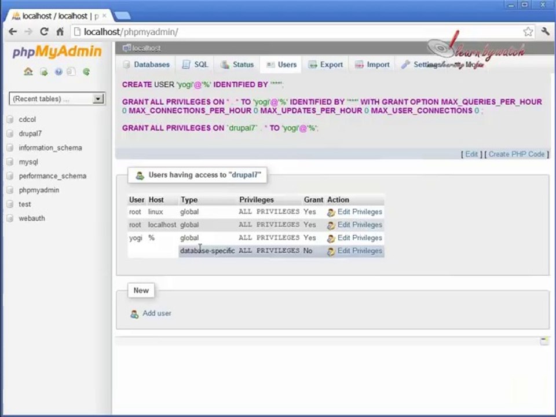Viewport: 556px width, 417px height.
Task: Click Edit Privileges for root linux
Action: 360,212
